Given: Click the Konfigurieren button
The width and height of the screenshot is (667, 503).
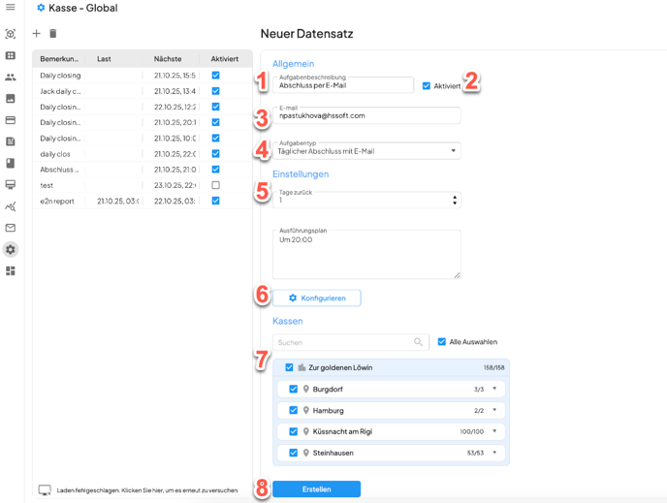Looking at the screenshot, I should point(317,299).
